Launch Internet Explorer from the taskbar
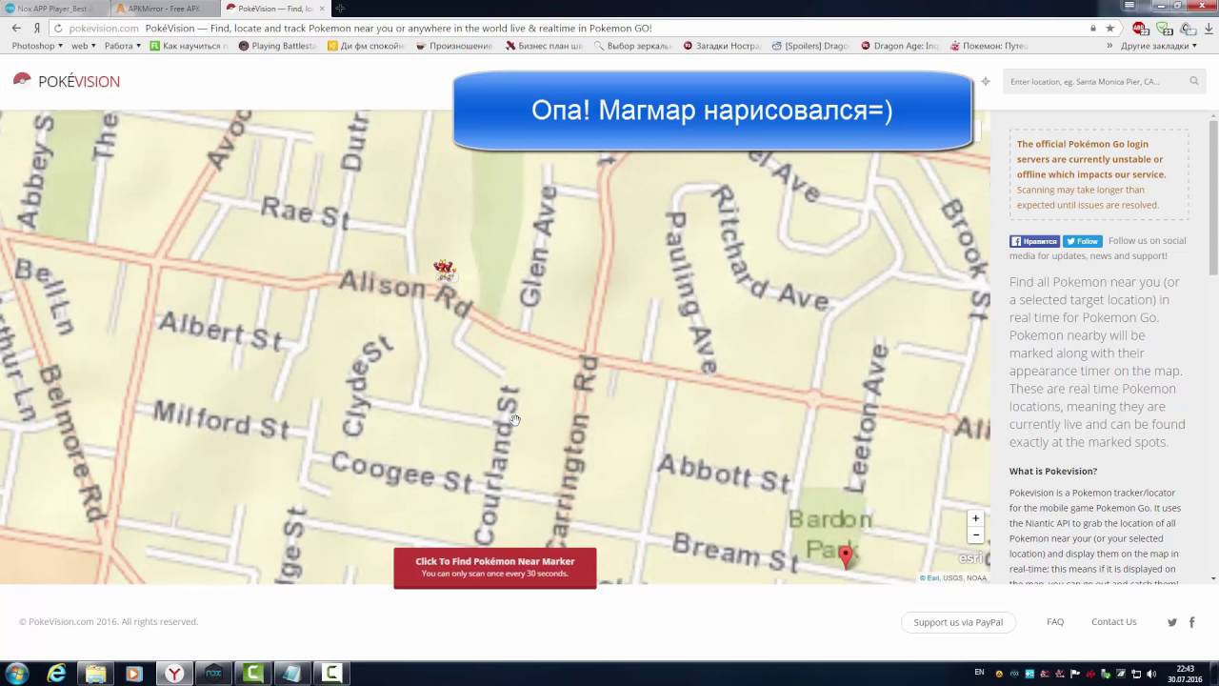 pyautogui.click(x=57, y=674)
